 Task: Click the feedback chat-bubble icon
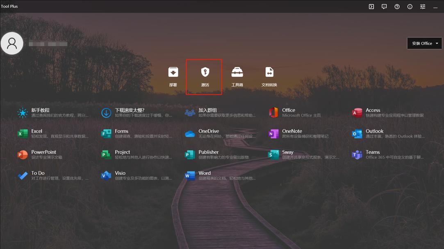pos(384,6)
